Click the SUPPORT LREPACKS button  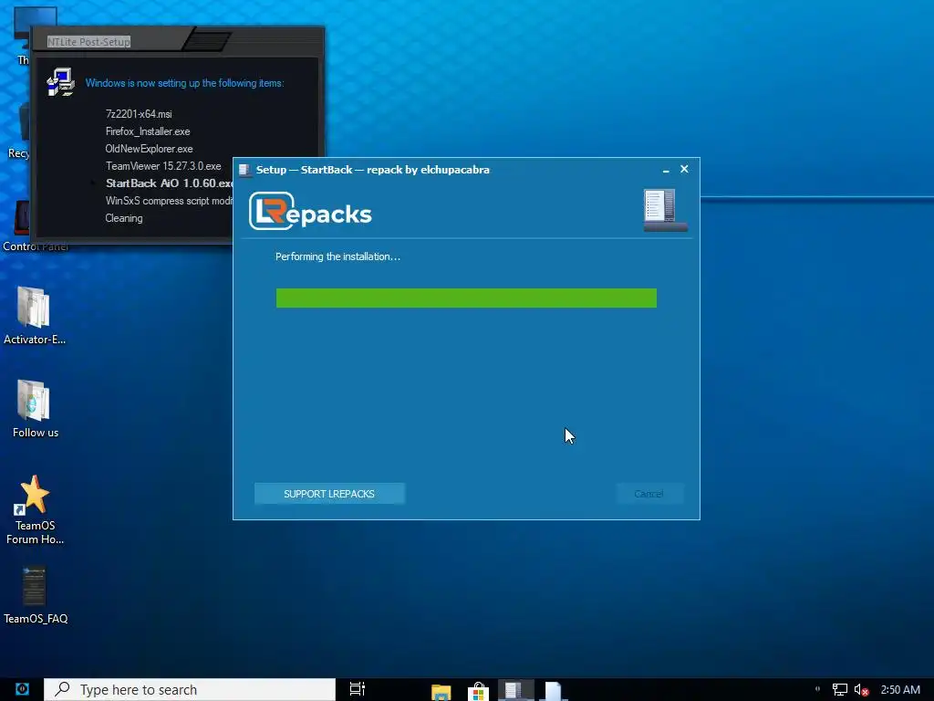pyautogui.click(x=329, y=494)
